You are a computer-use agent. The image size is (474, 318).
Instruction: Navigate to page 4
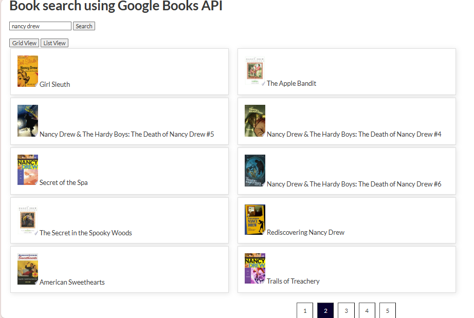pyautogui.click(x=367, y=310)
